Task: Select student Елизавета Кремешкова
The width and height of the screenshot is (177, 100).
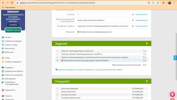Action: [71, 98]
